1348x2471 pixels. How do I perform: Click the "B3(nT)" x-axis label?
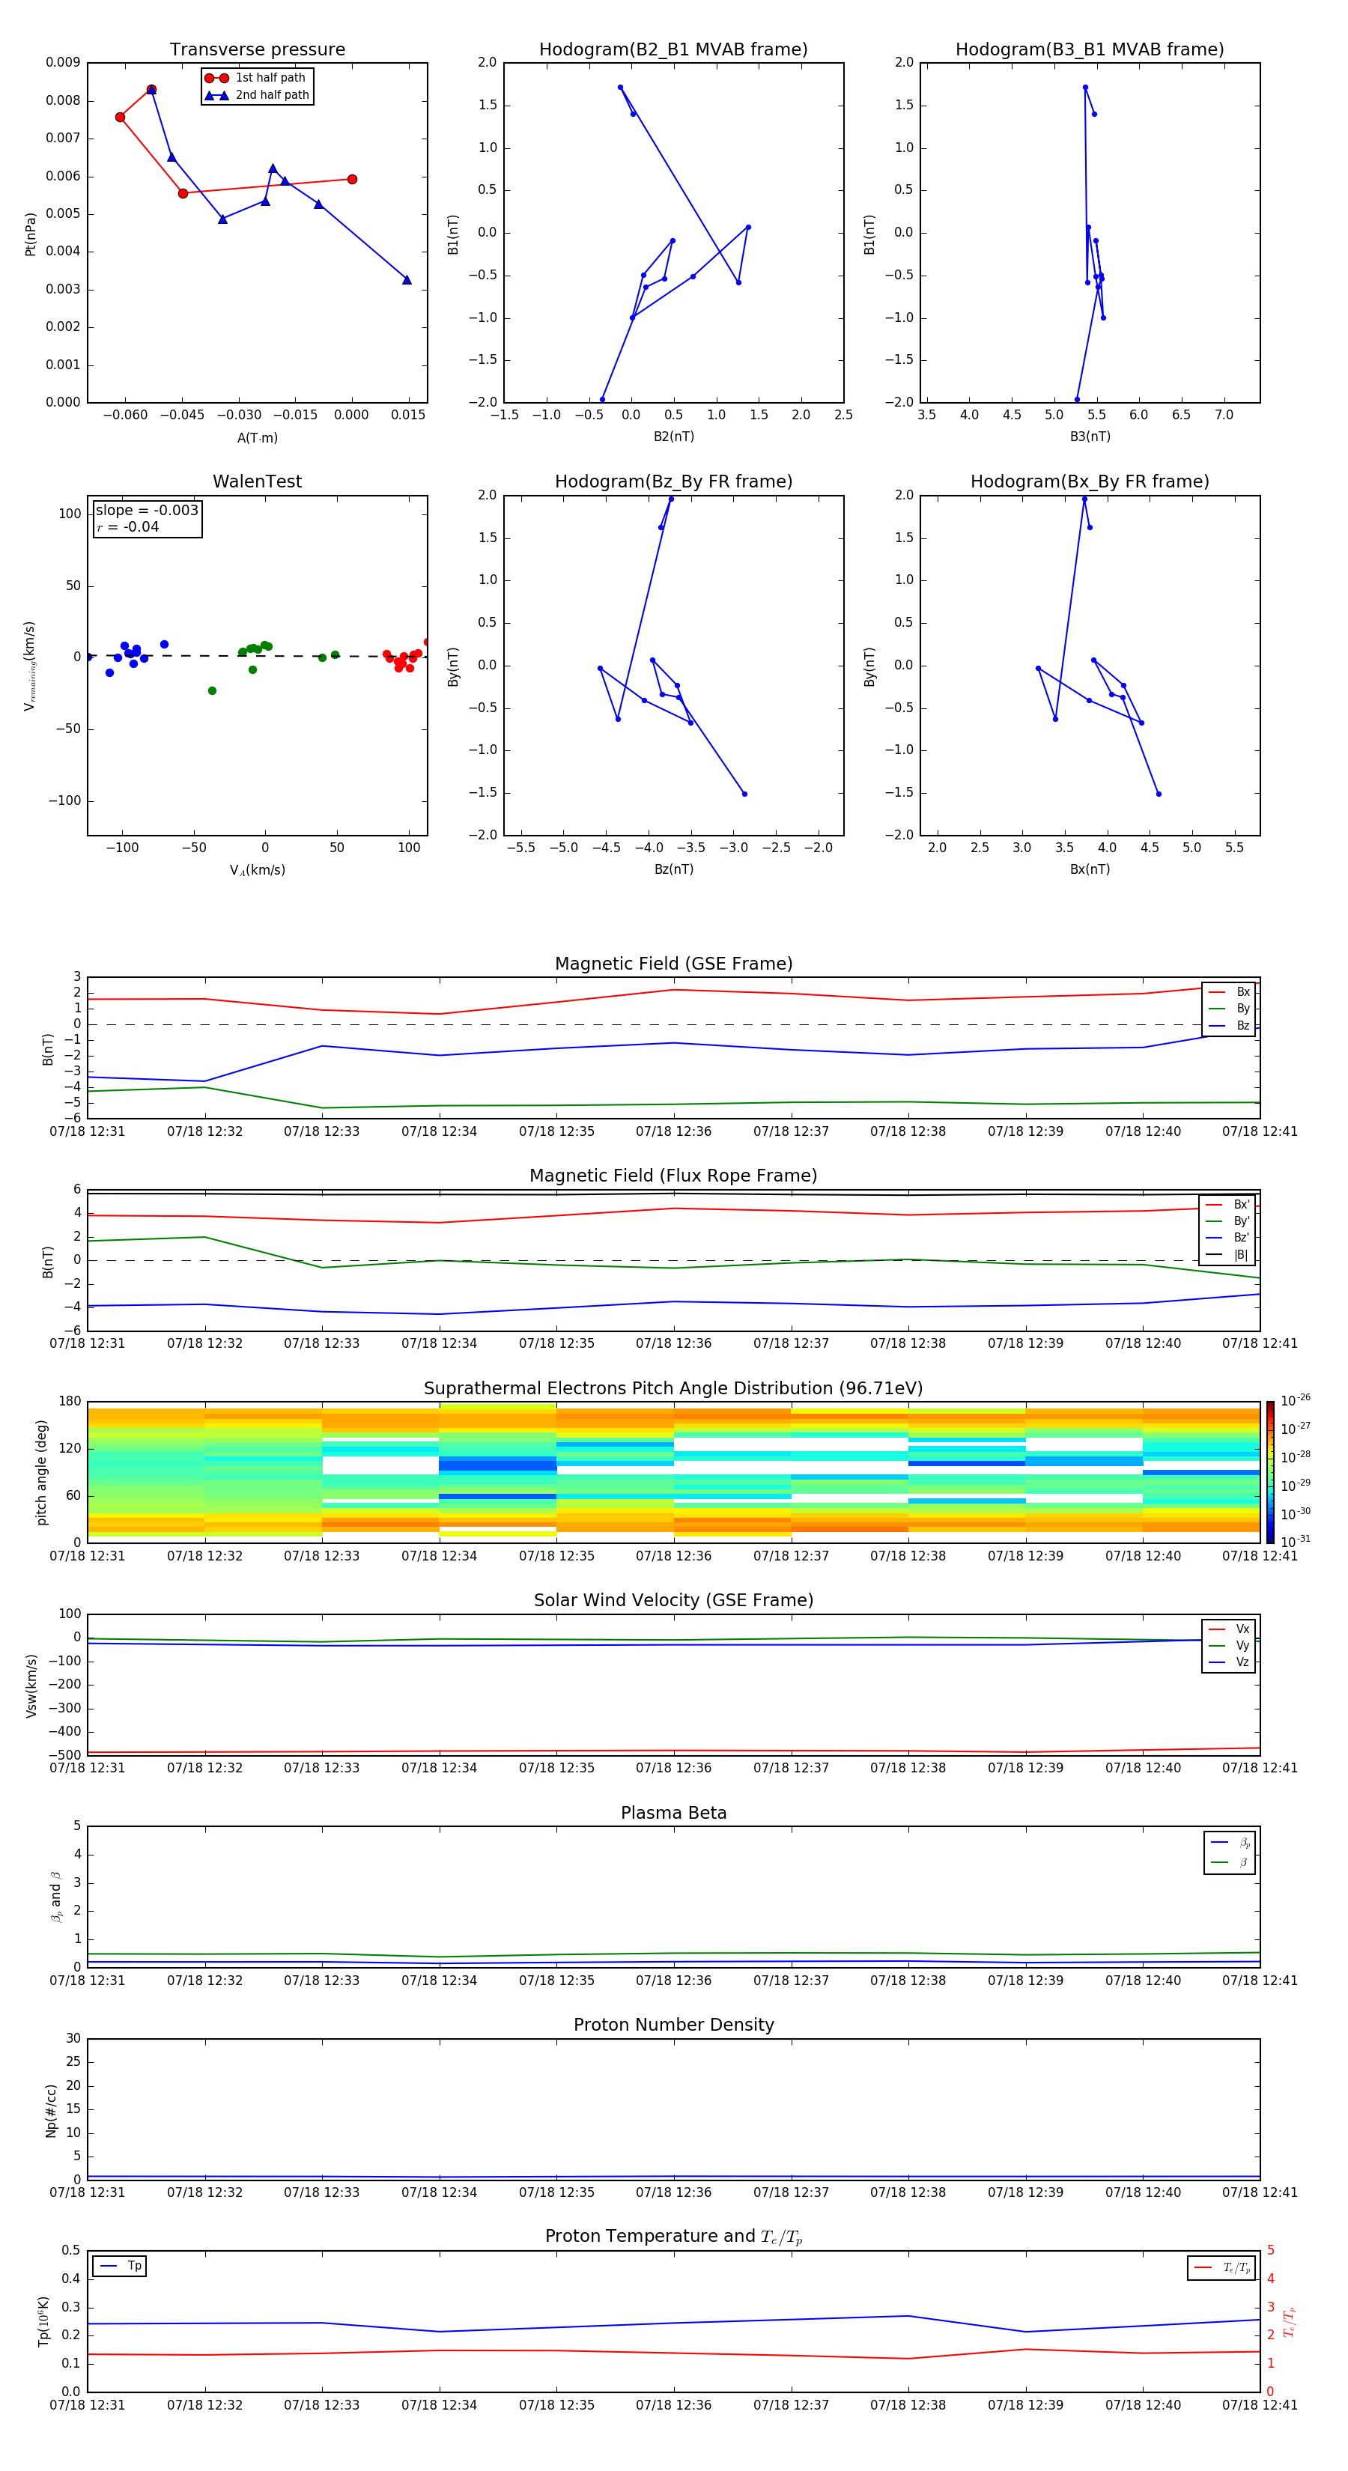1090,437
